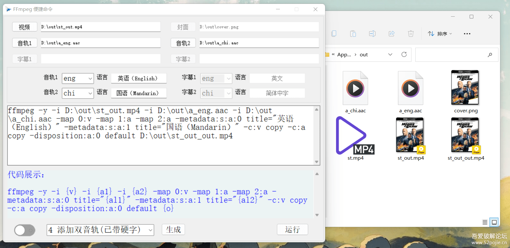Click the App... breadcrumb segment in Explorer
510x248 pixels.
(x=344, y=55)
